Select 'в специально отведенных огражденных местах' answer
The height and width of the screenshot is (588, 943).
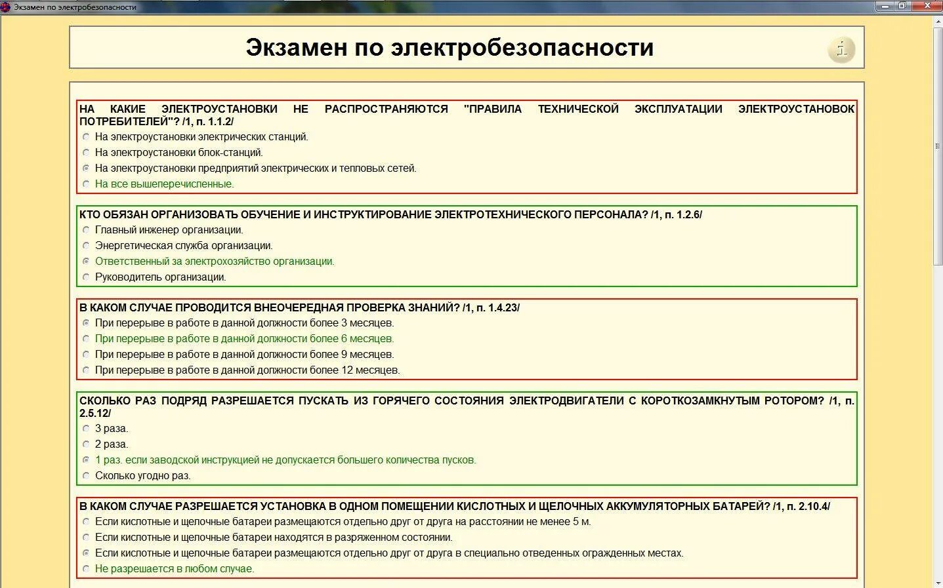pos(86,553)
